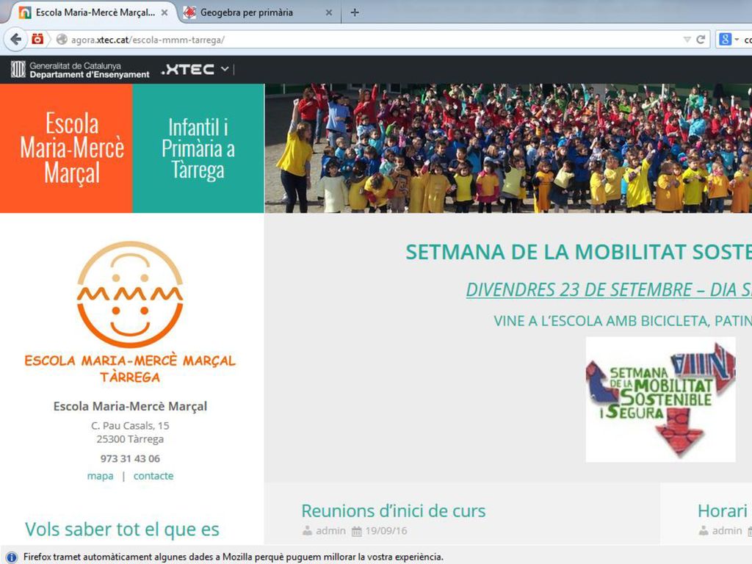Close the Geogebra per primària tab
The width and height of the screenshot is (752, 564).
coord(329,13)
